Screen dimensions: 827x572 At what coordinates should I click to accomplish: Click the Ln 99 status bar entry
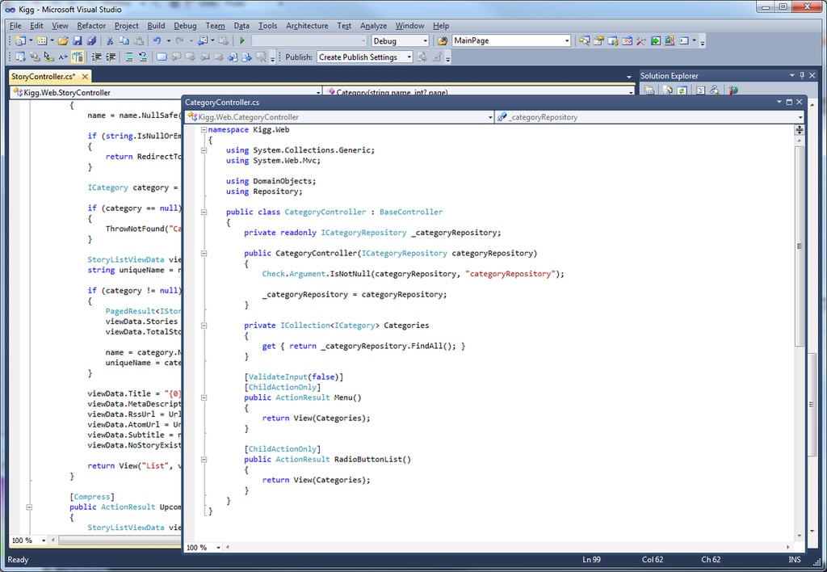pyautogui.click(x=592, y=559)
